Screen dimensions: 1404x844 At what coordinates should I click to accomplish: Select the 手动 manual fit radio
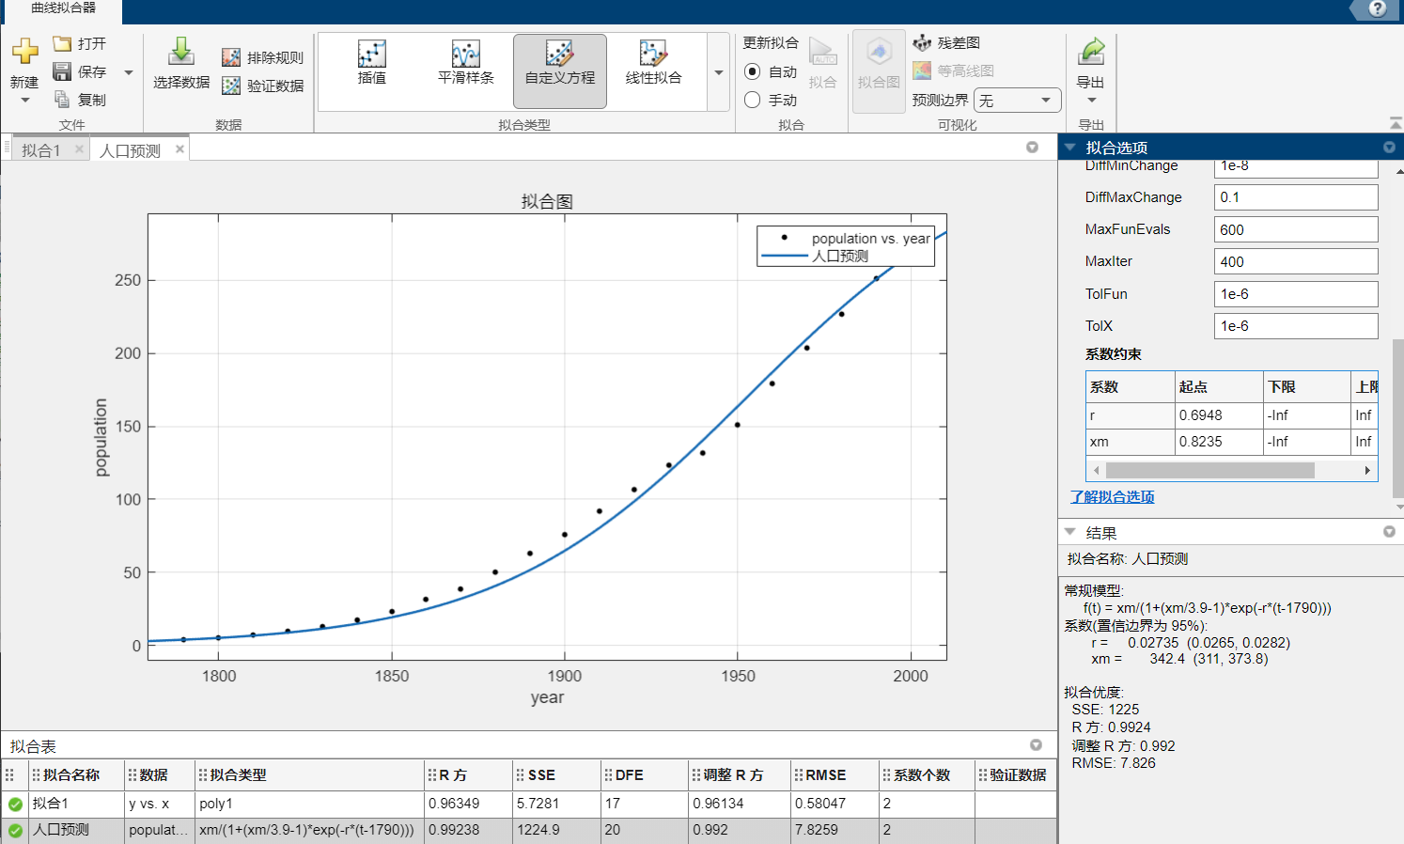pyautogui.click(x=752, y=100)
